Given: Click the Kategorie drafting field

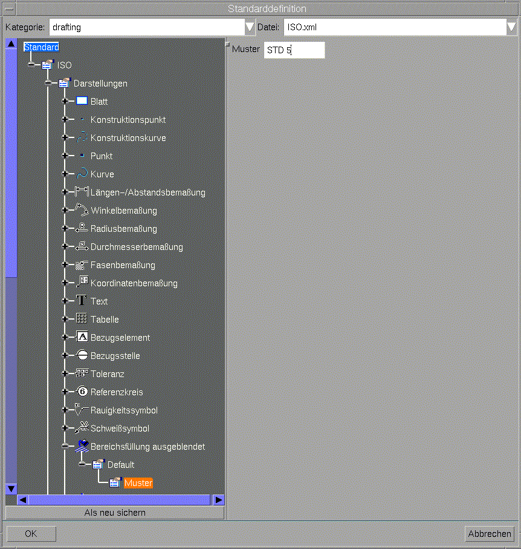Looking at the screenshot, I should click(x=147, y=27).
